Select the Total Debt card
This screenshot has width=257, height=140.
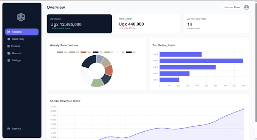point(148,24)
